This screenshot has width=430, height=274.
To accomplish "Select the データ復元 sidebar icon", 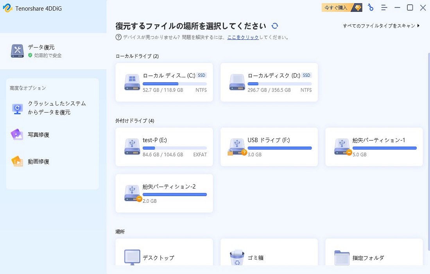I will [17, 51].
